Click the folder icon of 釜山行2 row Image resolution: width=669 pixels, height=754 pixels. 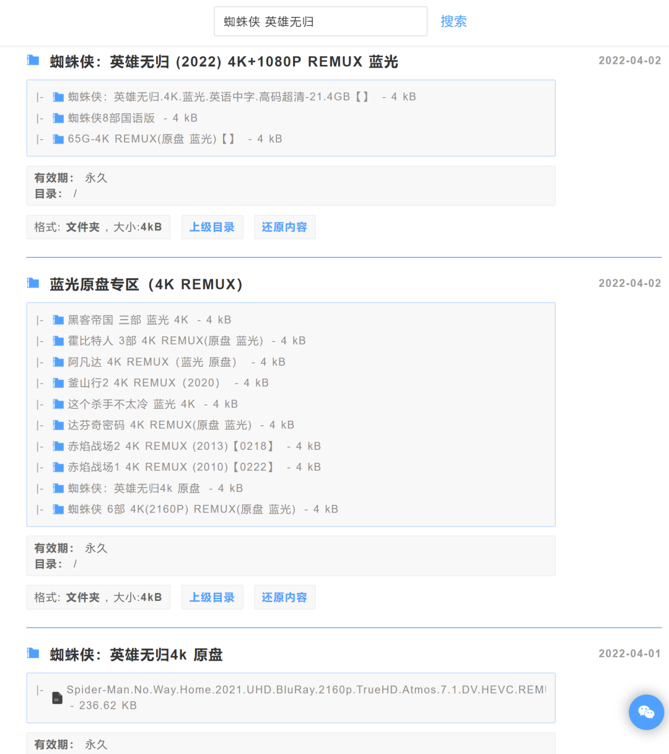[58, 383]
